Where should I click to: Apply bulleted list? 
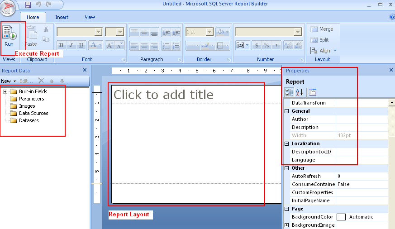tap(166, 45)
